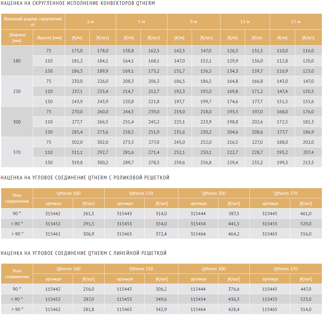Click article number 315465
323x315 pixels.
click(270, 234)
